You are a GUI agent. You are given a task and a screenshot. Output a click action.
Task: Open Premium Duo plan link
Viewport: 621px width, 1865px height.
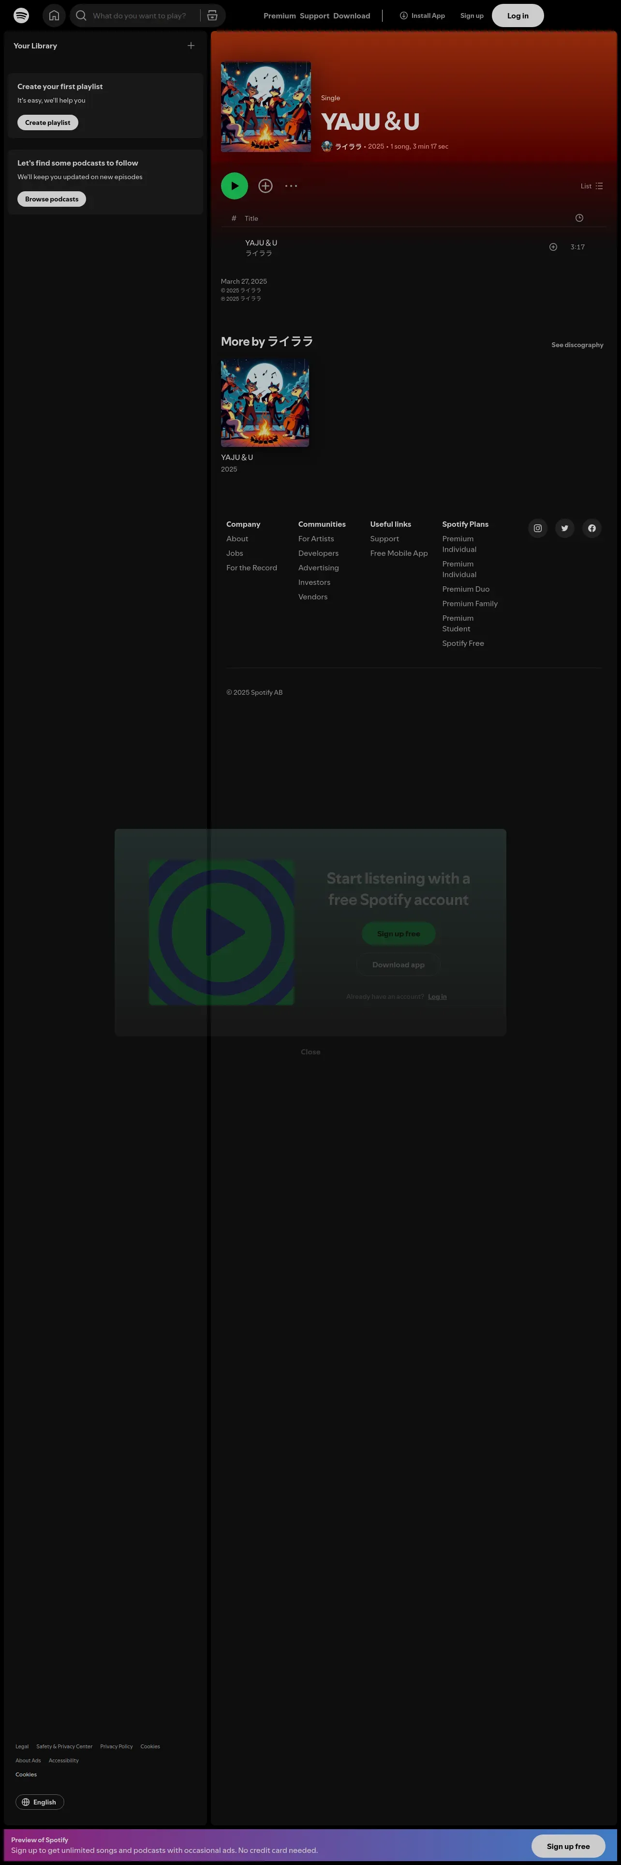tap(466, 589)
